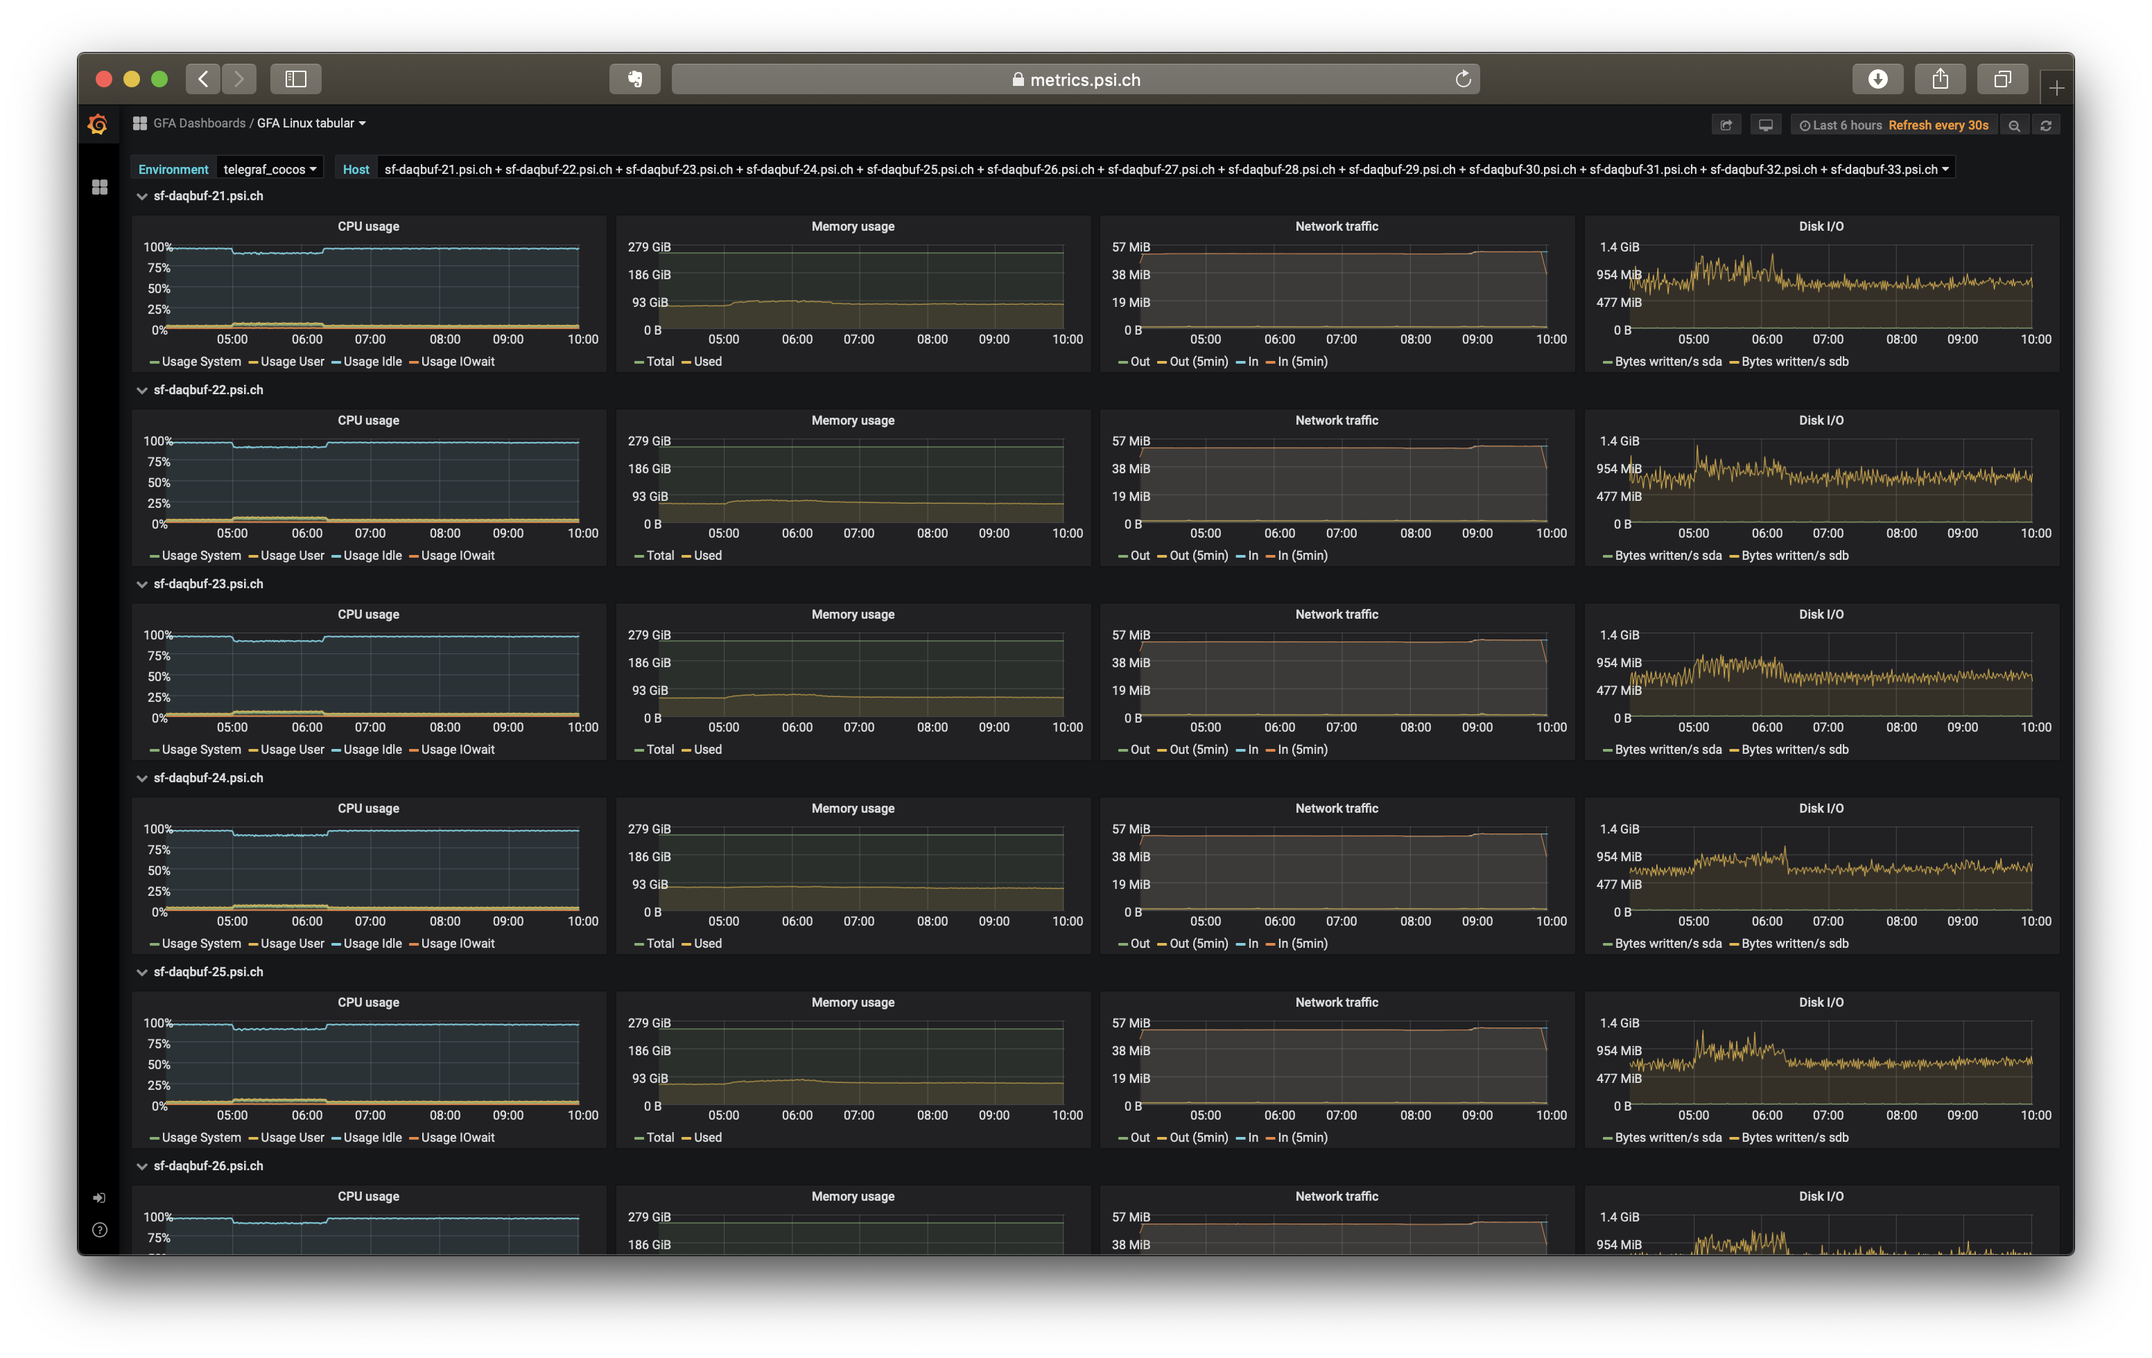Viewport: 2152px width, 1358px height.
Task: Zoom out the time range with magnifier icon
Action: (2014, 125)
